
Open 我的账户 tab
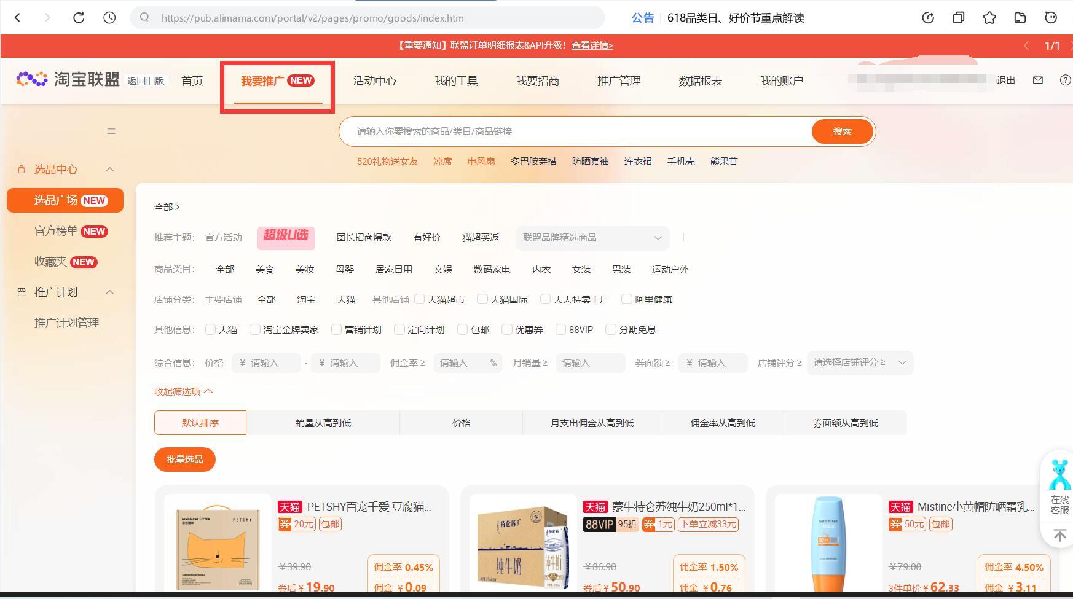coord(782,80)
